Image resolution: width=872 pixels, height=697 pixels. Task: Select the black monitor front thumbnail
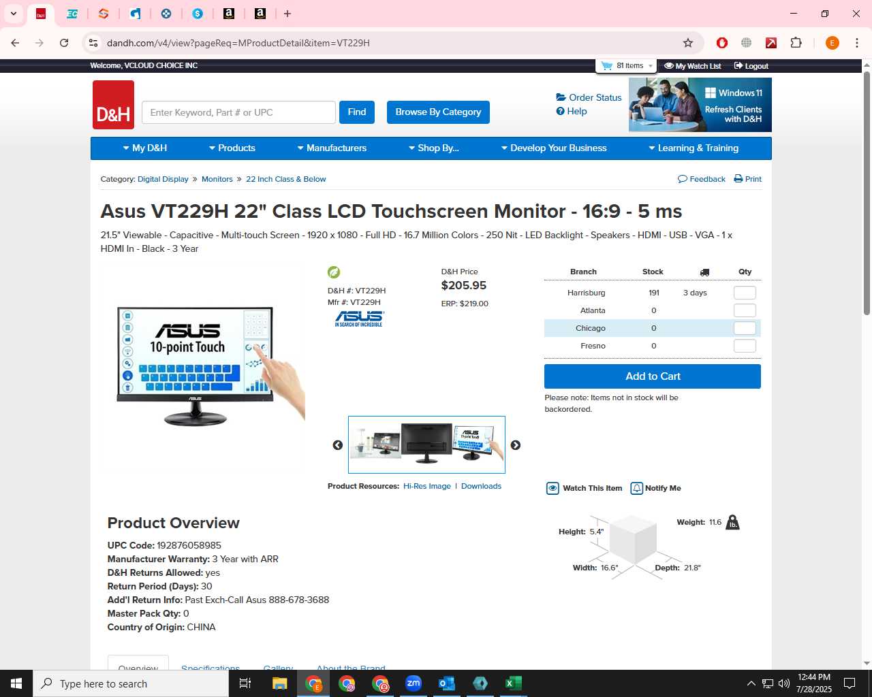pyautogui.click(x=426, y=443)
